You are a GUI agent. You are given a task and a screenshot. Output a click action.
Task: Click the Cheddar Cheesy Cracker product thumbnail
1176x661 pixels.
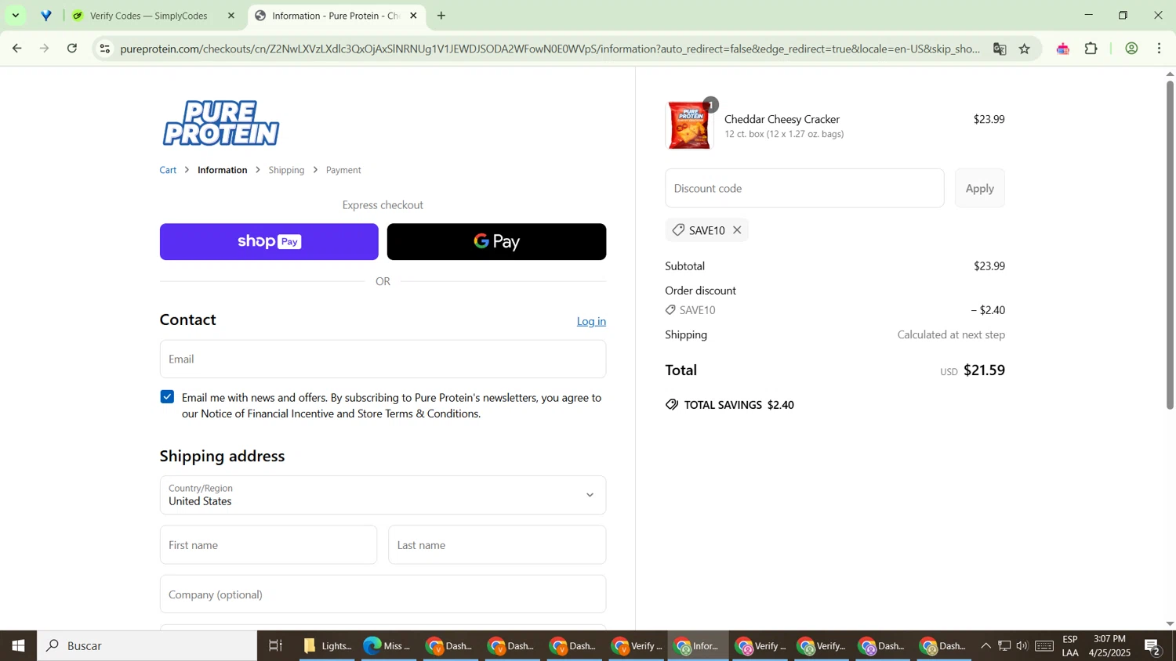click(x=689, y=125)
